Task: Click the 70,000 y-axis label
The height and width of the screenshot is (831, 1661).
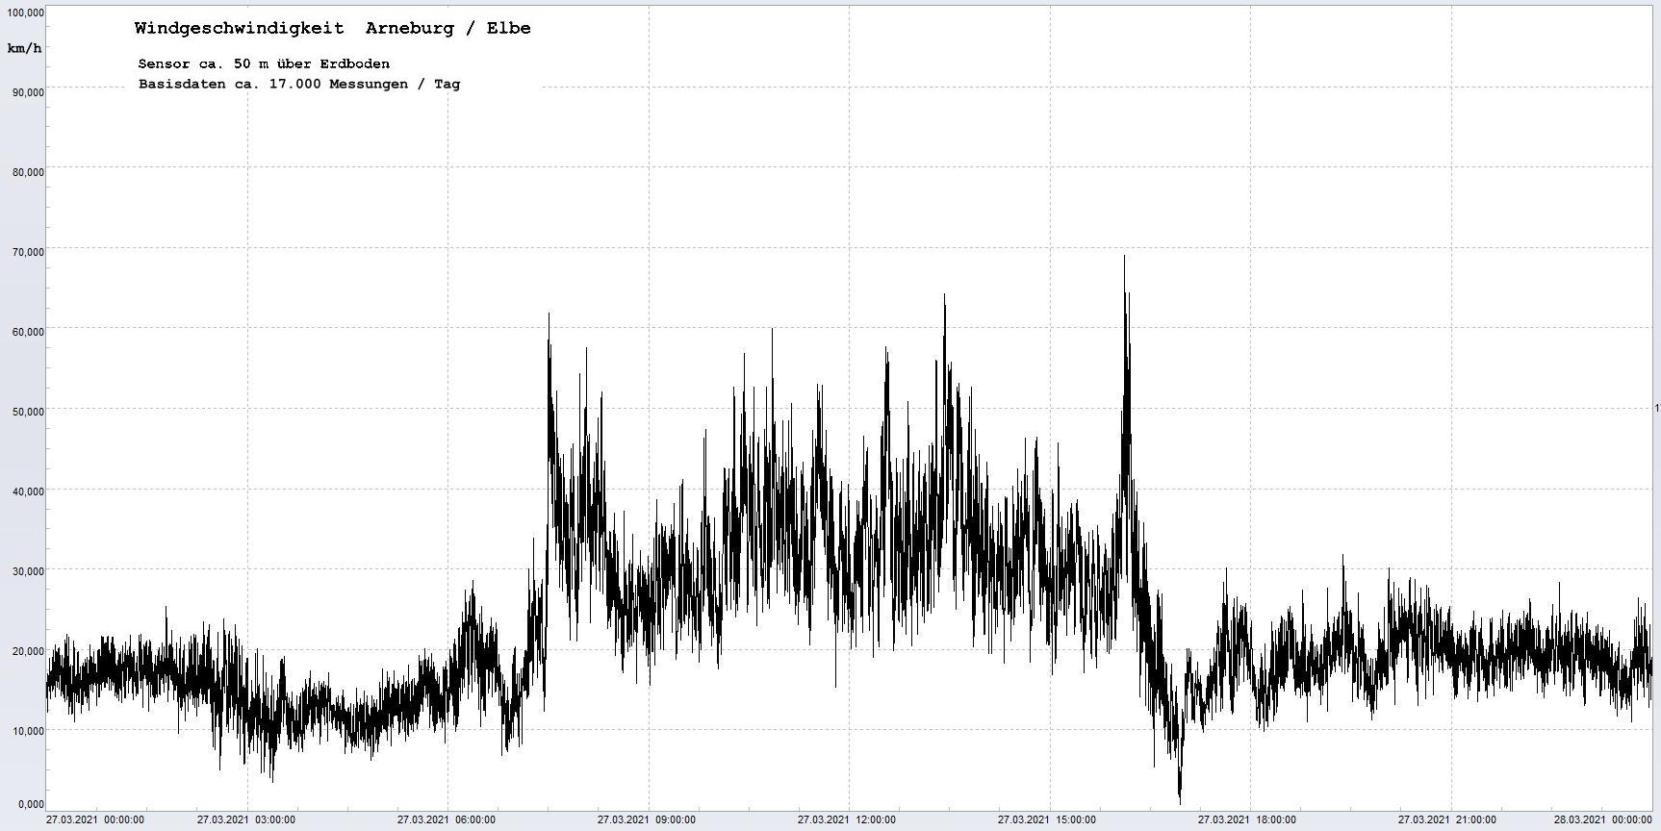Action: [27, 252]
